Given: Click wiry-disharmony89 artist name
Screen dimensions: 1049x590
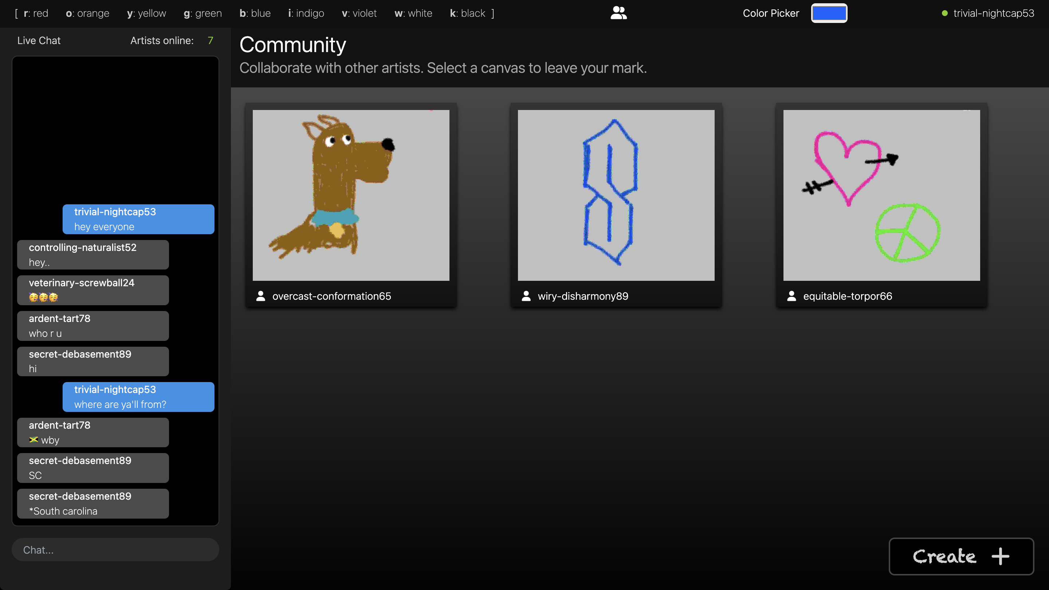Looking at the screenshot, I should pyautogui.click(x=583, y=296).
